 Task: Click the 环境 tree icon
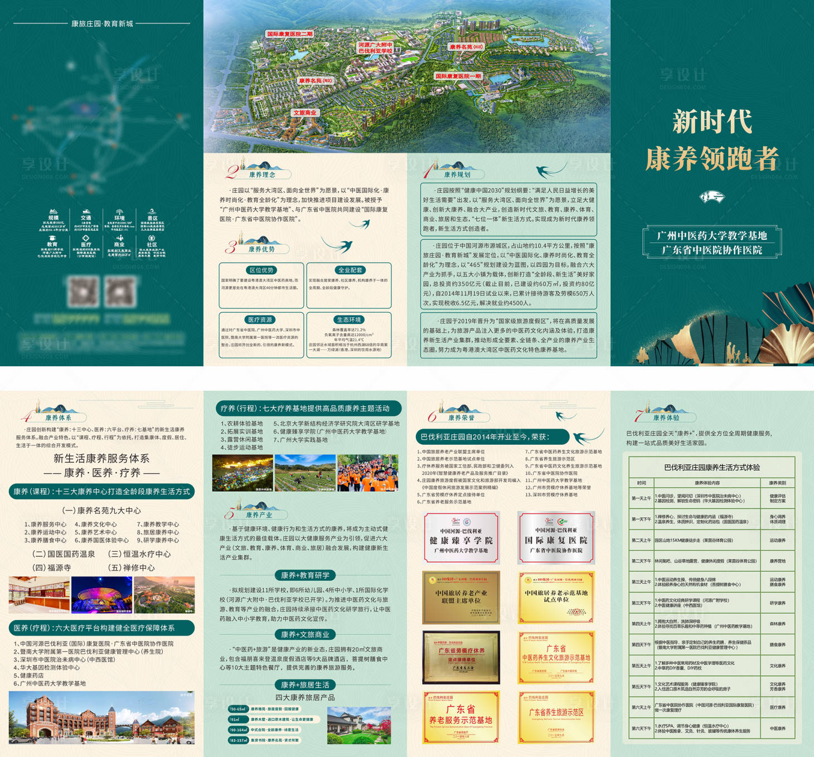(x=119, y=212)
